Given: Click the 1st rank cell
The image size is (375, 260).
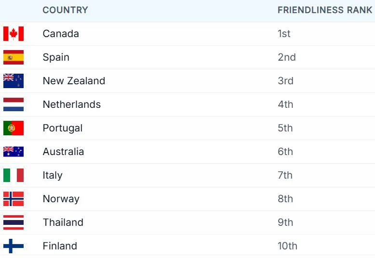Looking at the screenshot, I should (x=284, y=34).
